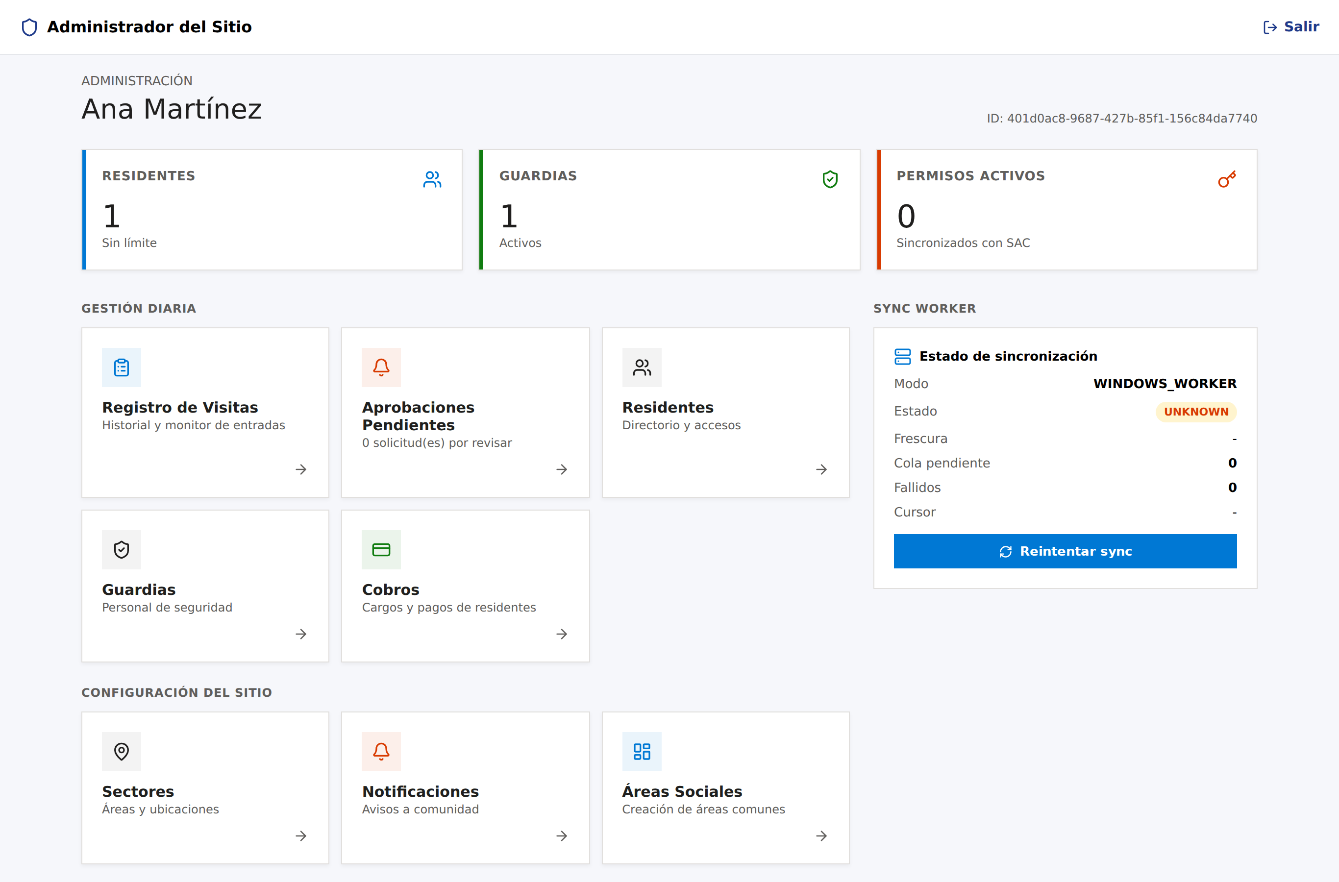Click the Reintentar sync button

click(1065, 551)
